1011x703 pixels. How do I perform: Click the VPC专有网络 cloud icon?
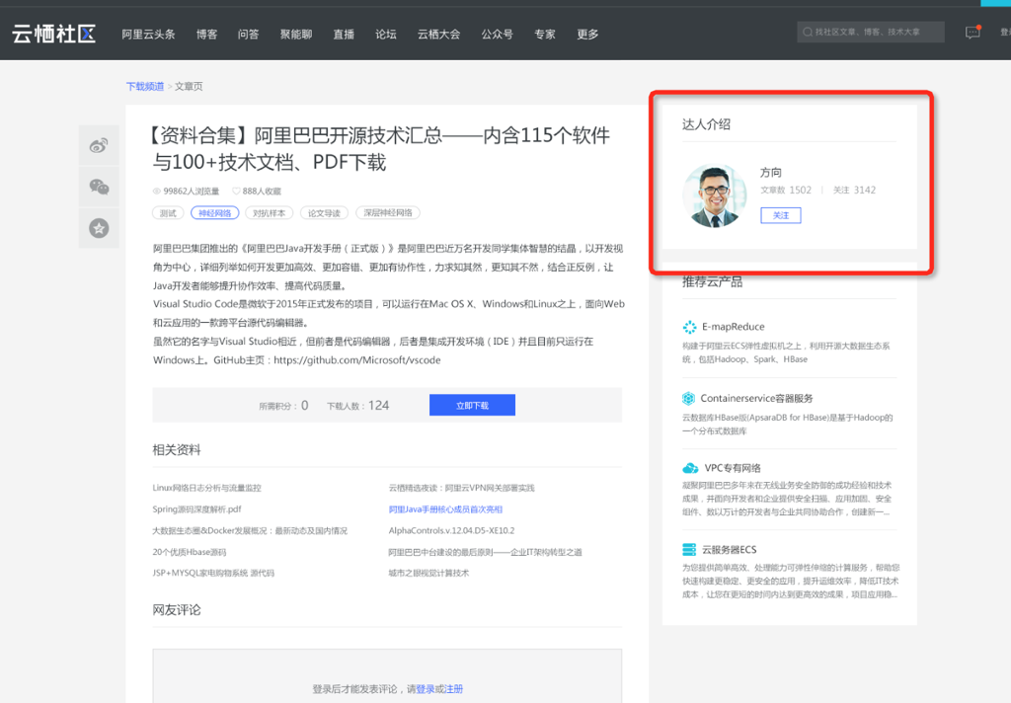(x=690, y=468)
